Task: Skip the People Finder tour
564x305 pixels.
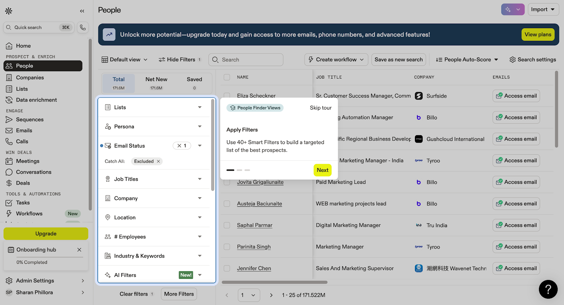Action: (x=321, y=108)
